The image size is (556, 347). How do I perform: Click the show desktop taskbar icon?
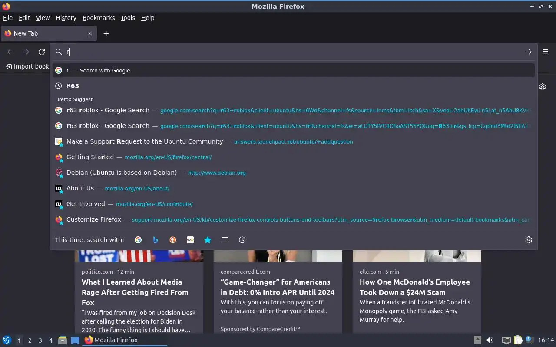coord(75,340)
